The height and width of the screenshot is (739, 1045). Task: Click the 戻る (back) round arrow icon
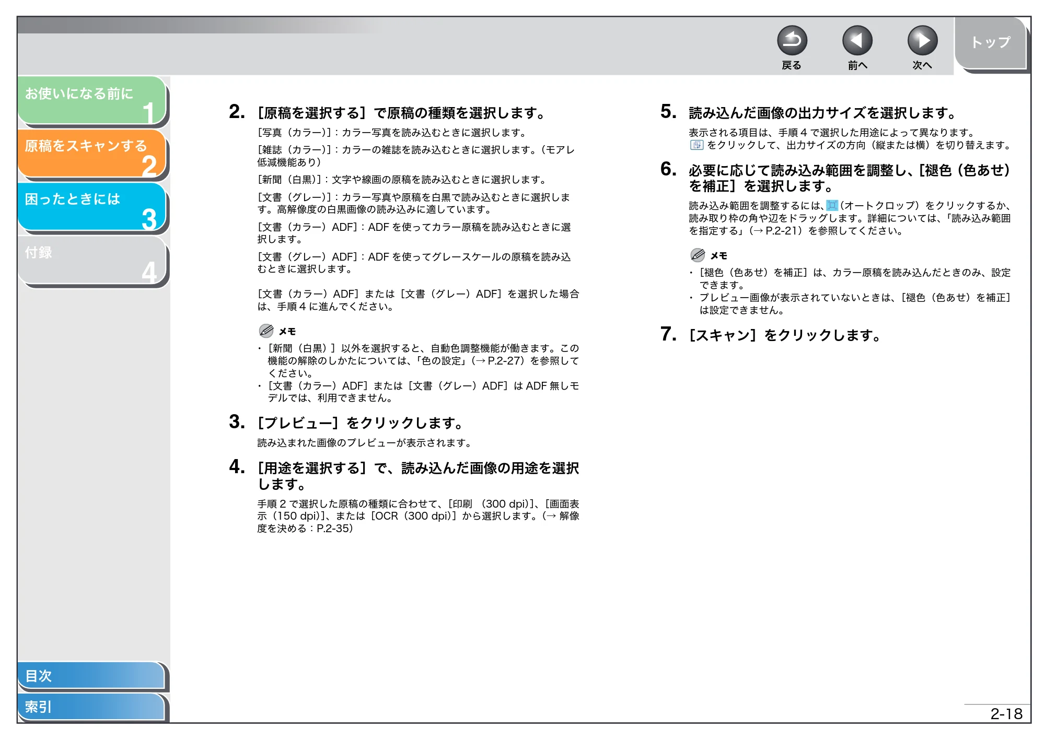point(792,40)
